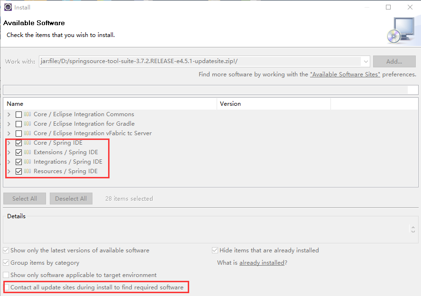Check Eclipse Integration vFabric tc Server checkbox

pyautogui.click(x=18, y=133)
